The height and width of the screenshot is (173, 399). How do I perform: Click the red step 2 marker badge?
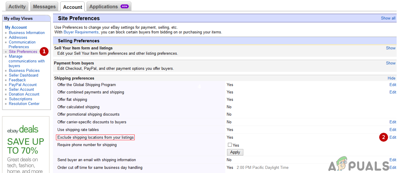(384, 137)
